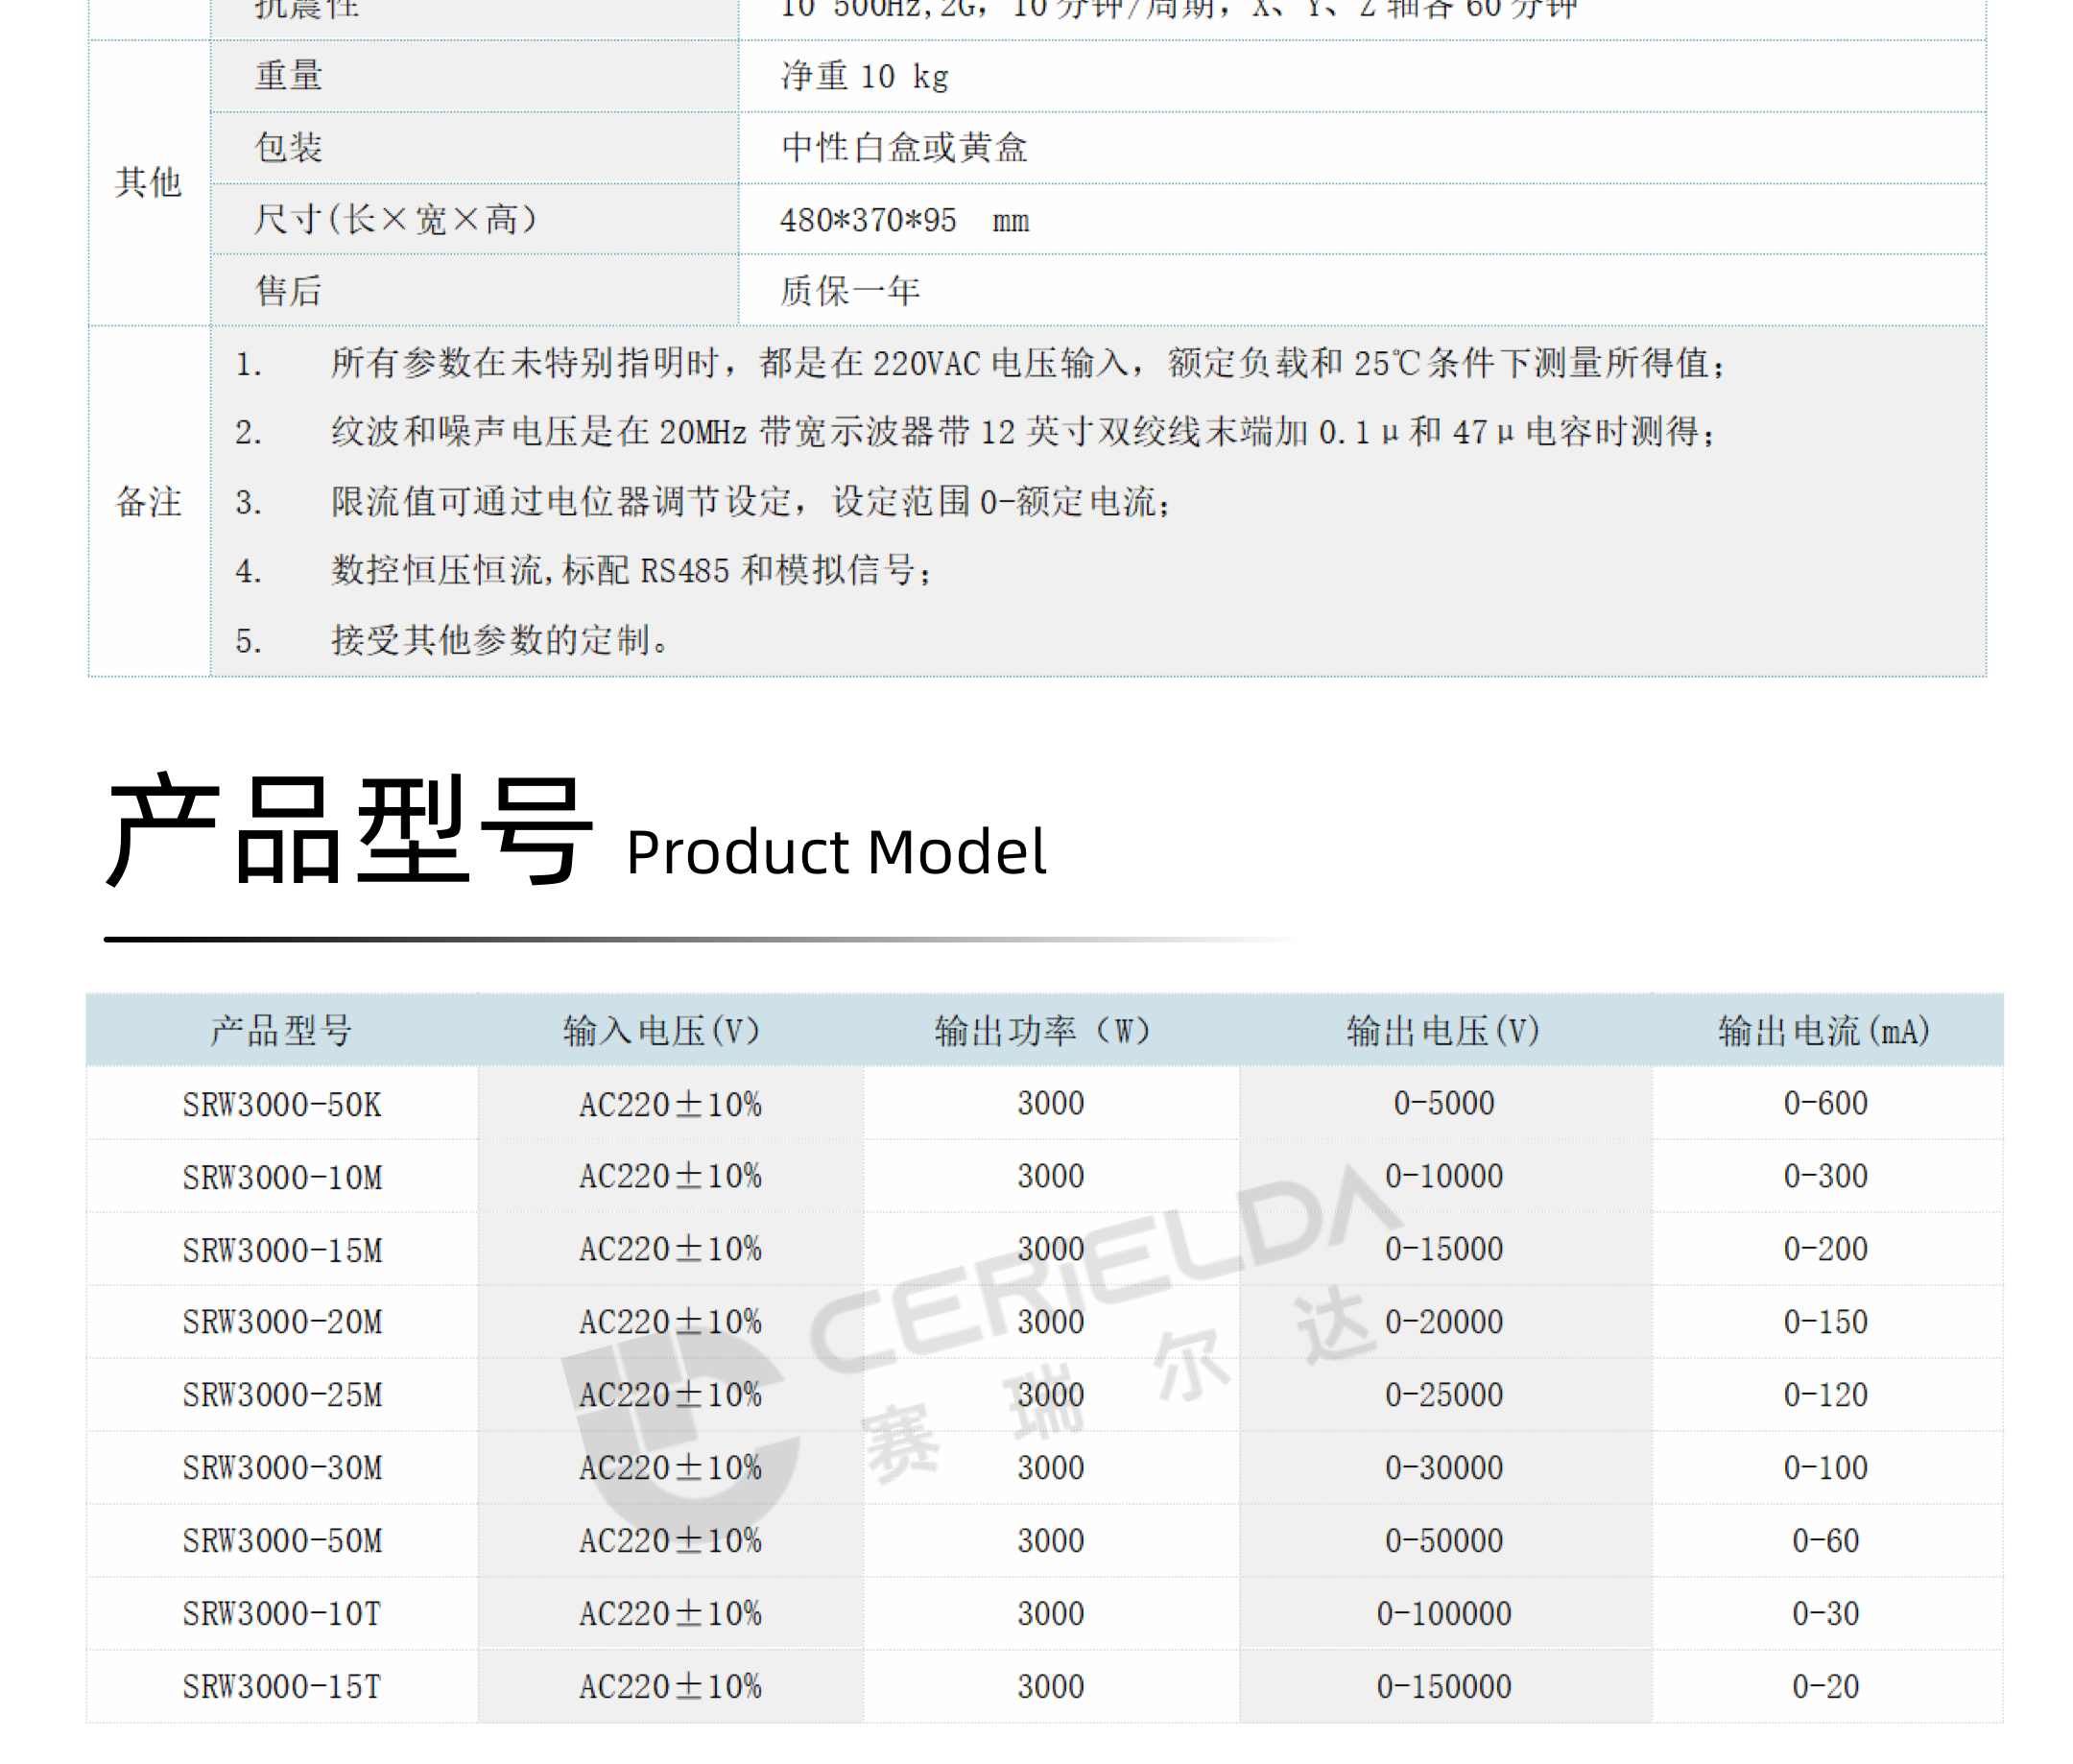Click the SRW3000-15T model entry
2073x1764 pixels.
coord(281,1687)
